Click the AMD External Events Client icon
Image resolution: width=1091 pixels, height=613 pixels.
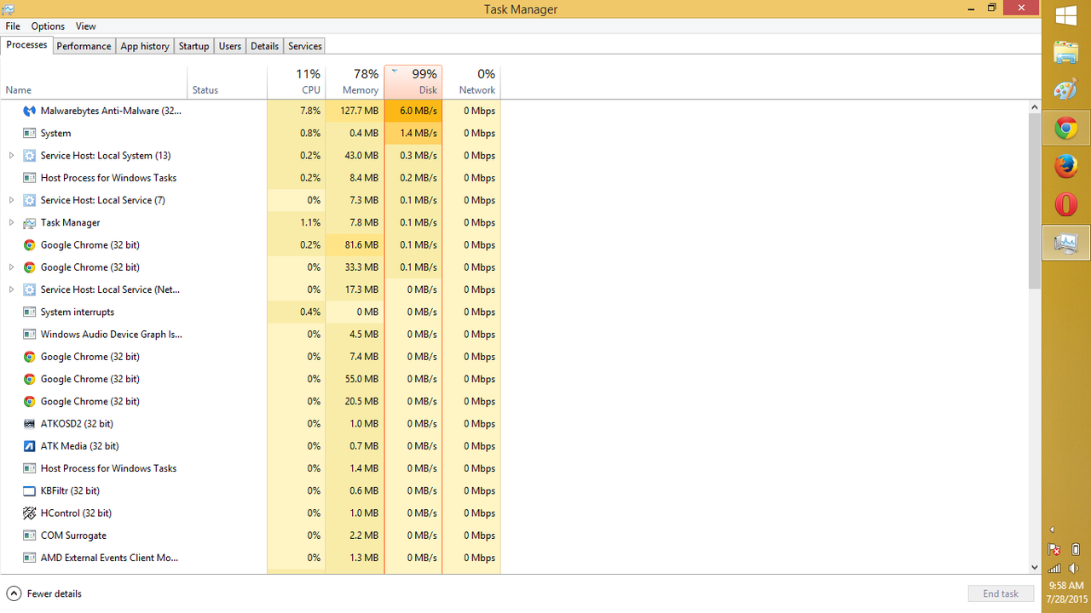30,558
